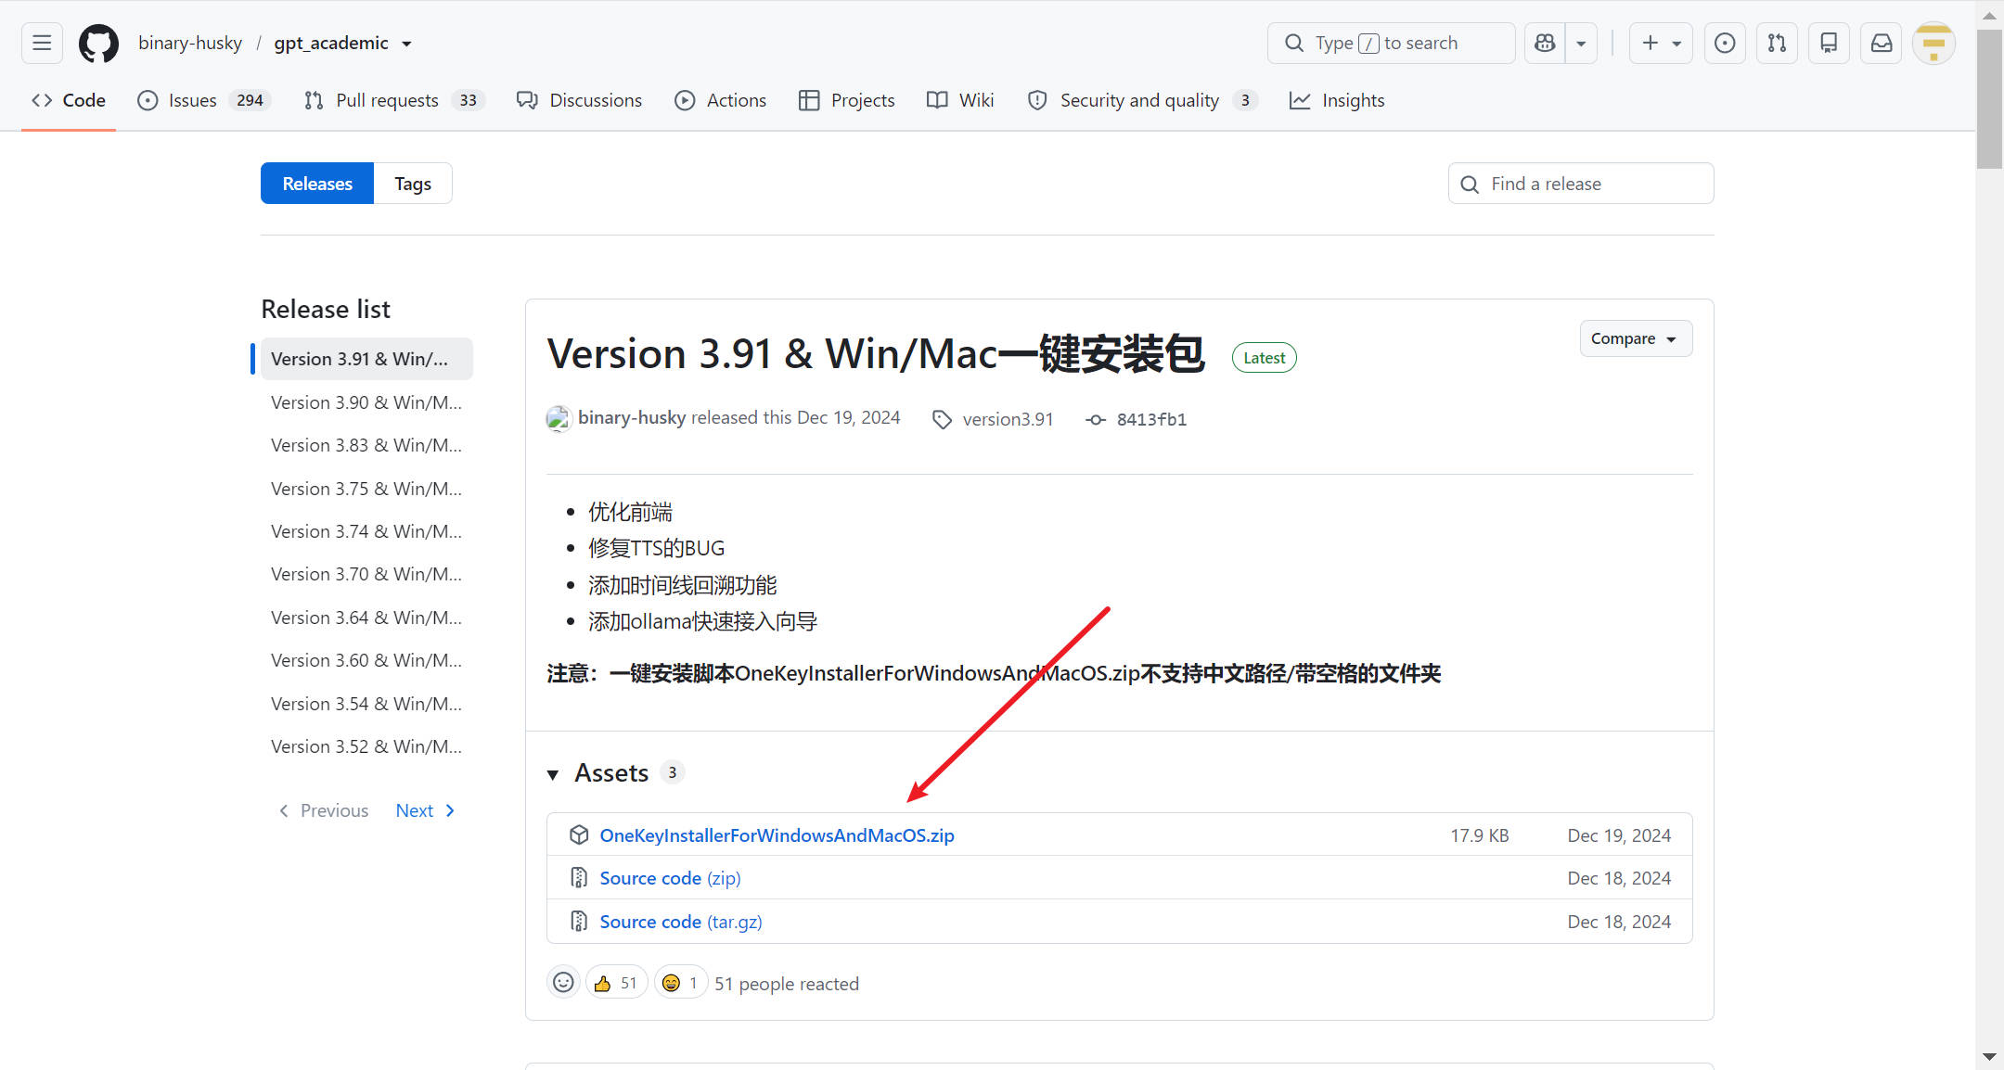The width and height of the screenshot is (2004, 1070).
Task: Open repositories icon in header
Action: pyautogui.click(x=1829, y=43)
